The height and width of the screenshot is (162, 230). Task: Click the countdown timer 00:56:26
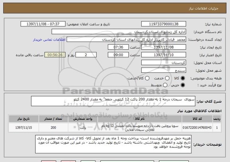click(x=55, y=55)
